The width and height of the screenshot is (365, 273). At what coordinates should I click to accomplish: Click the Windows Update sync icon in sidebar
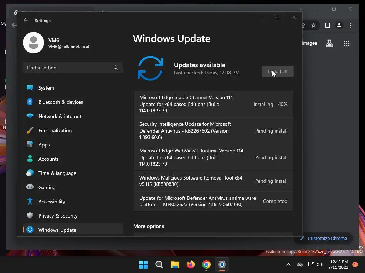point(30,230)
